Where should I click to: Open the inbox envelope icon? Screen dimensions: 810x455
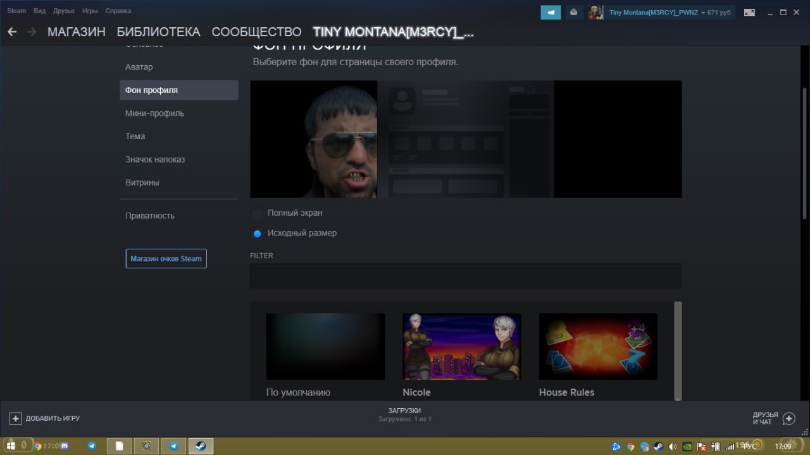click(574, 12)
